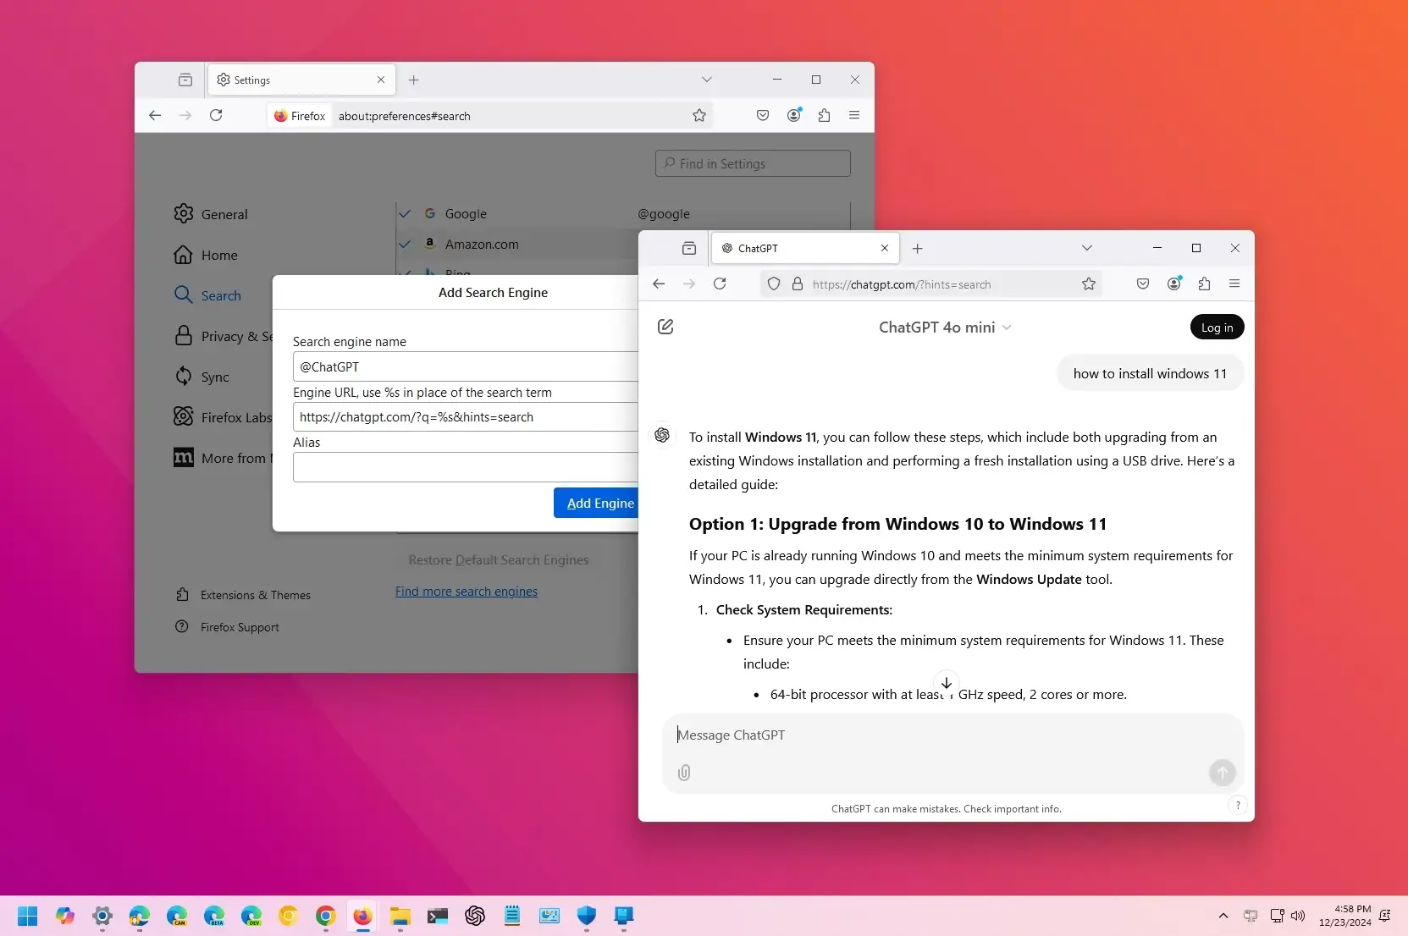Open Firefox Support link
This screenshot has height=936, width=1408.
pos(227,627)
